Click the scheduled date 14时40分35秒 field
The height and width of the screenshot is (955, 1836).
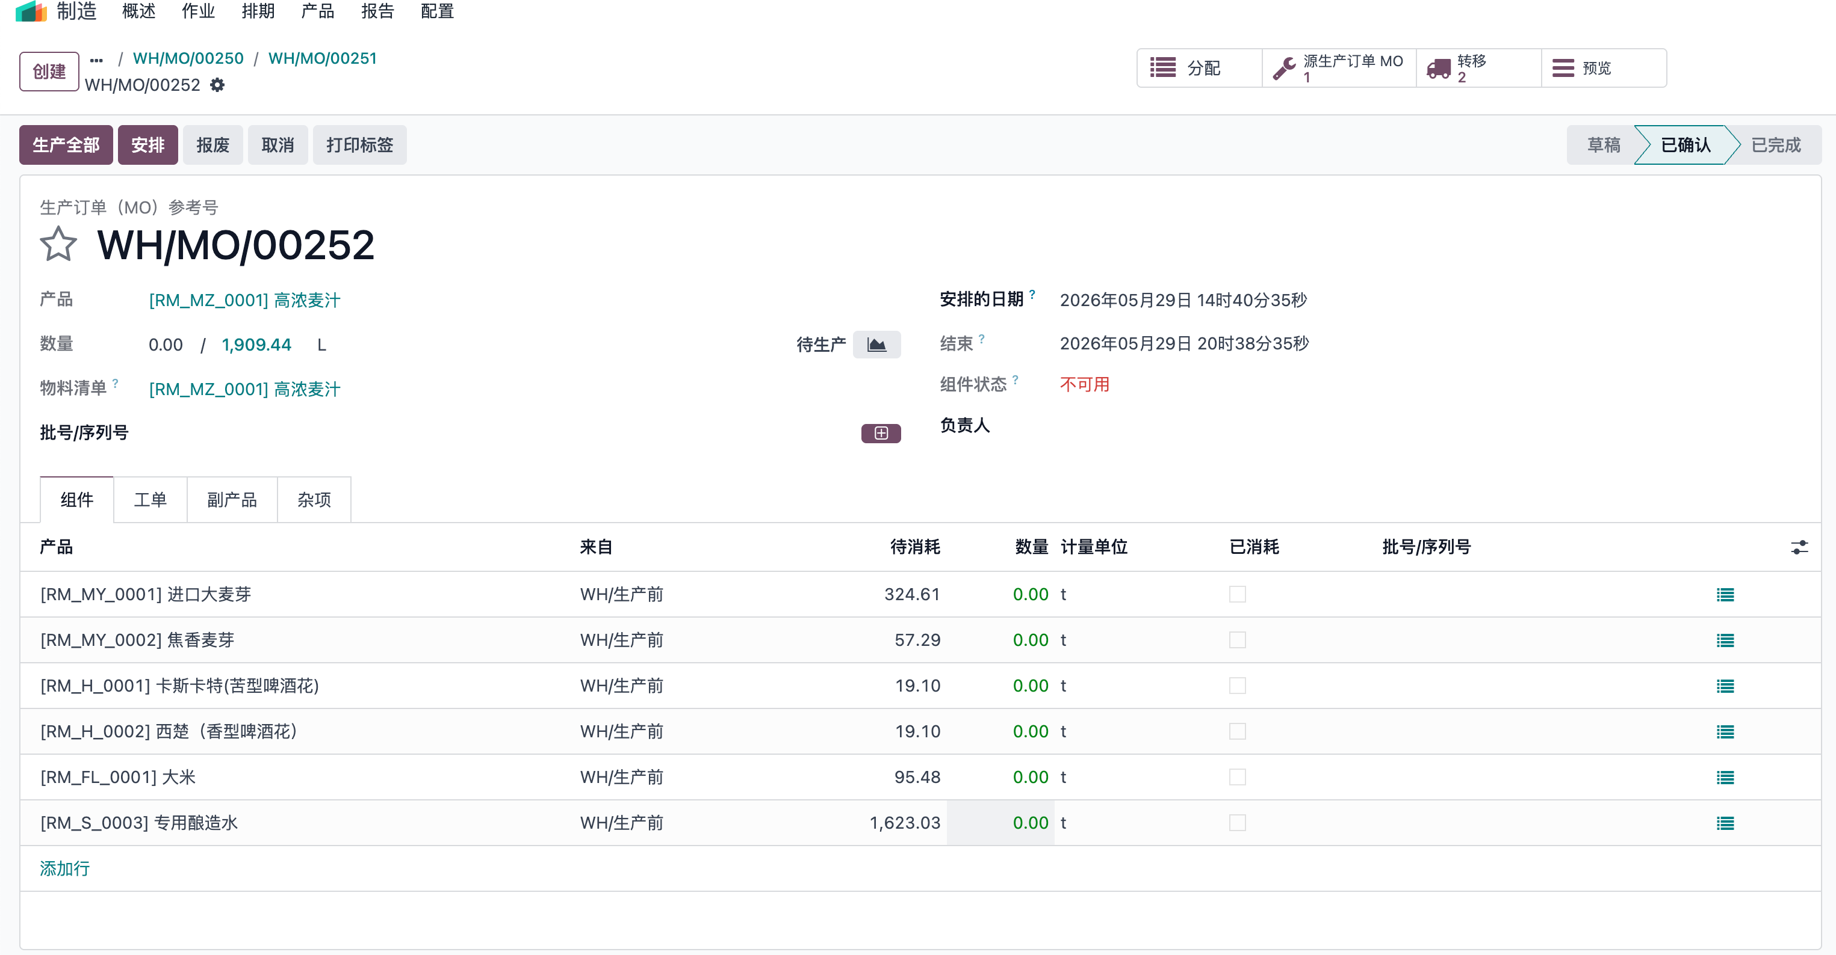[1183, 301]
